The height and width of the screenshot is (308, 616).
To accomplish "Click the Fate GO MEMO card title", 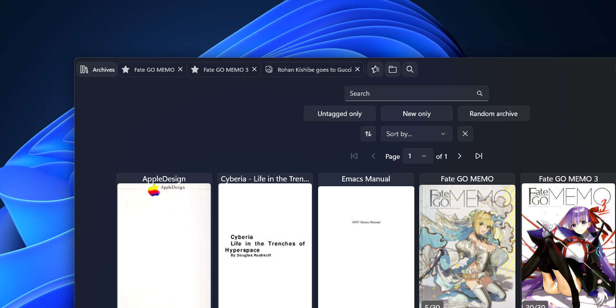I will coord(467,179).
